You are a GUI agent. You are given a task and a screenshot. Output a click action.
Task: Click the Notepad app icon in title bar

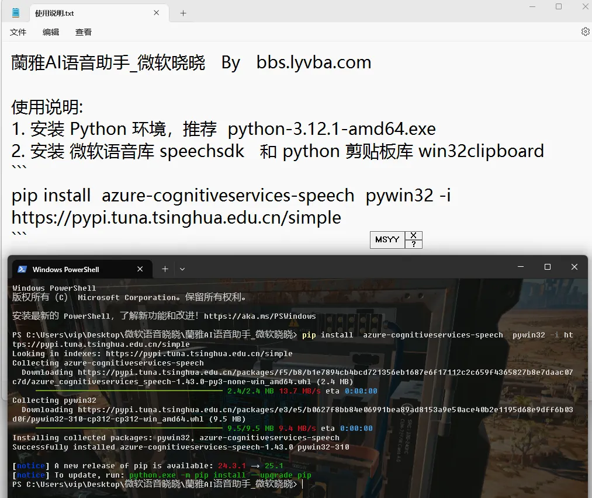tap(16, 13)
